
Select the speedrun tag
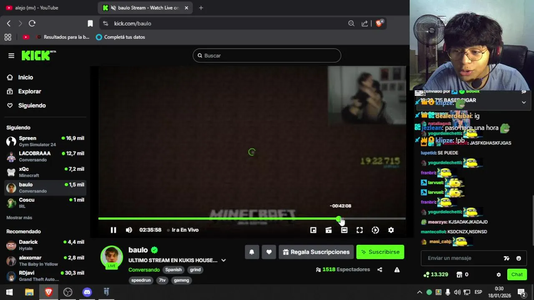click(x=141, y=280)
